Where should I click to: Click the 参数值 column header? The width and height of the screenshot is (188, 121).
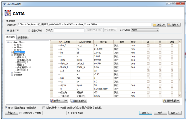click(103, 42)
